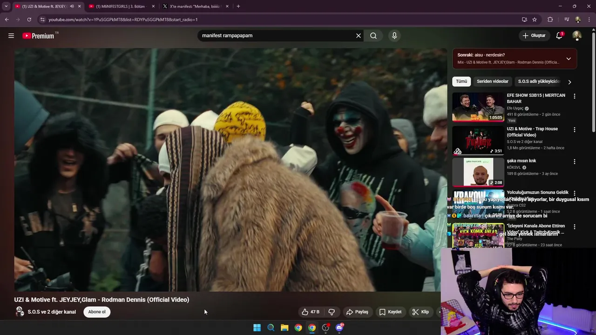Open the Chrome extensions puzzle icon
Viewport: 596px width, 335px height.
point(550,20)
